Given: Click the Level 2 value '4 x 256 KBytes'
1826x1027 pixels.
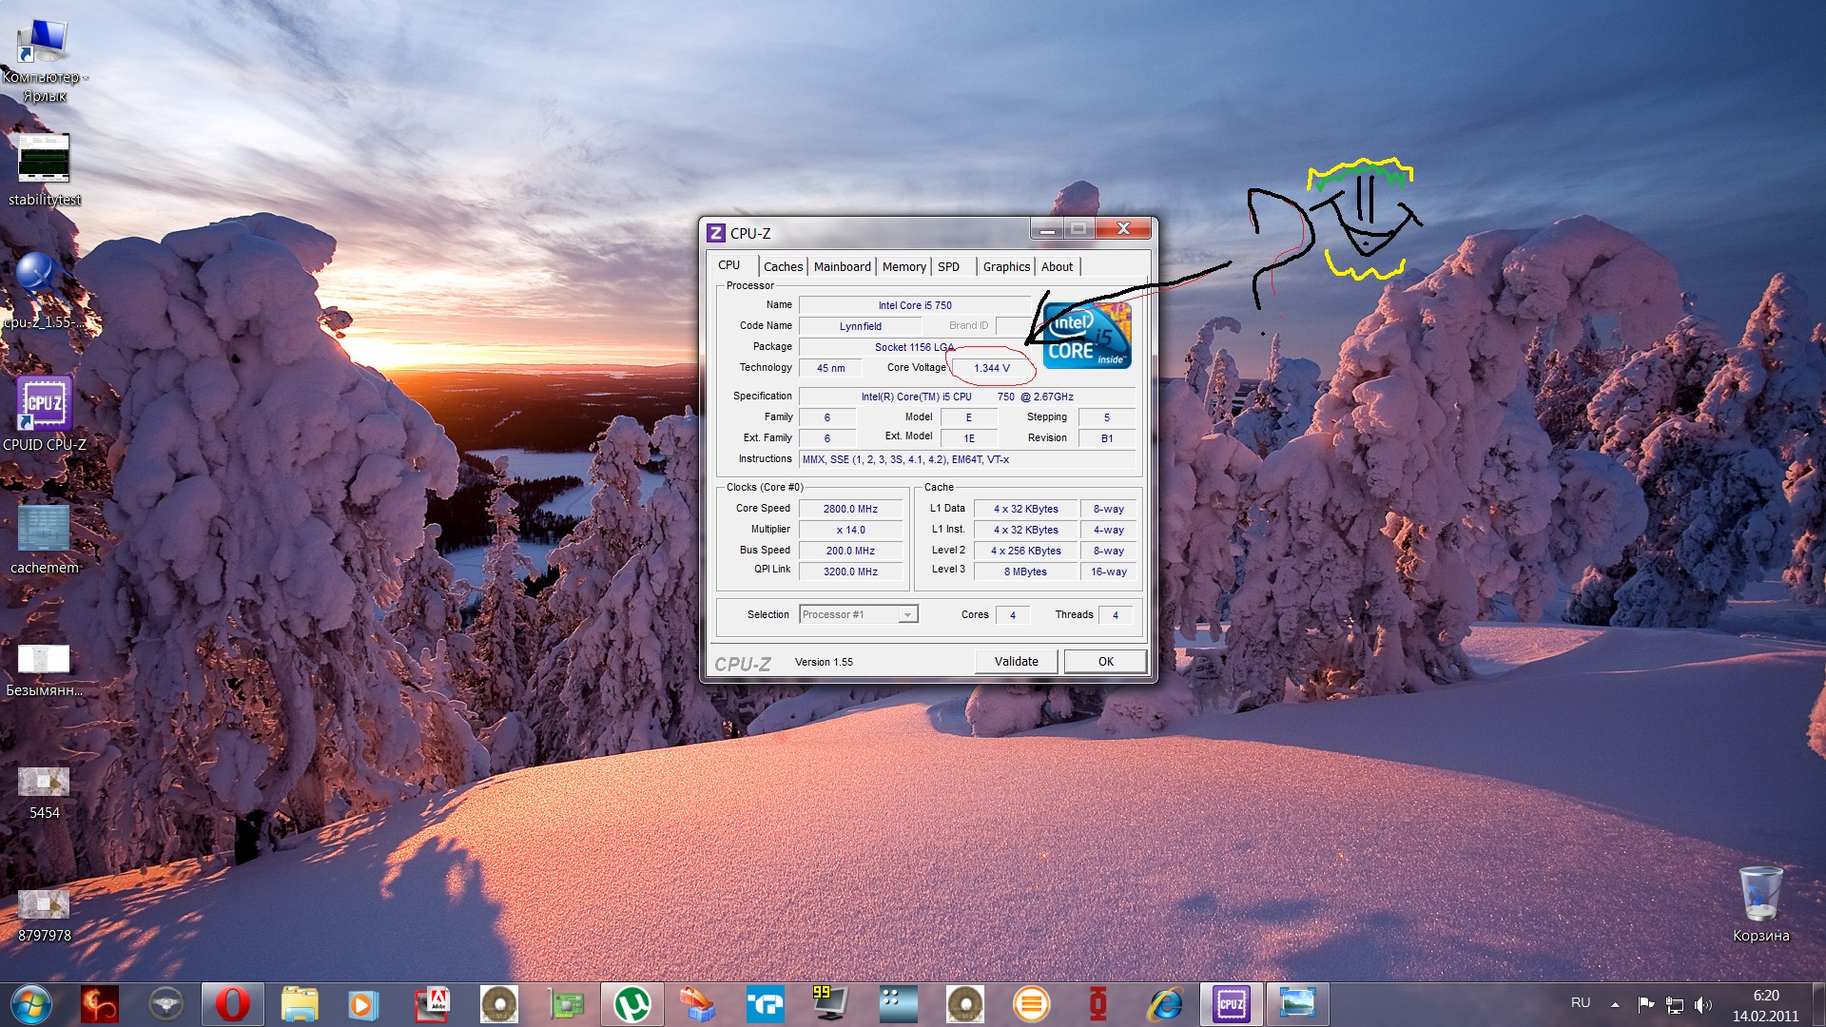Looking at the screenshot, I should pyautogui.click(x=1025, y=551).
